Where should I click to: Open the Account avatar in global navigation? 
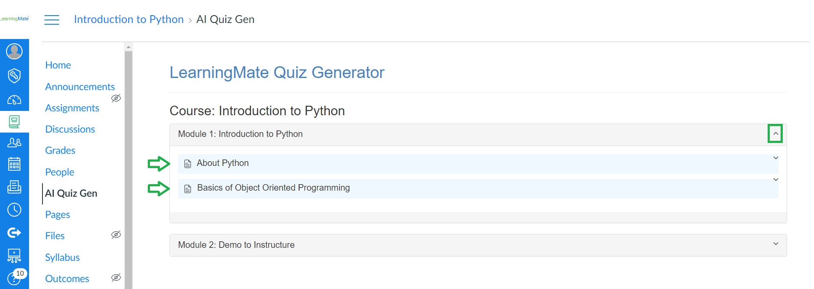coord(14,51)
